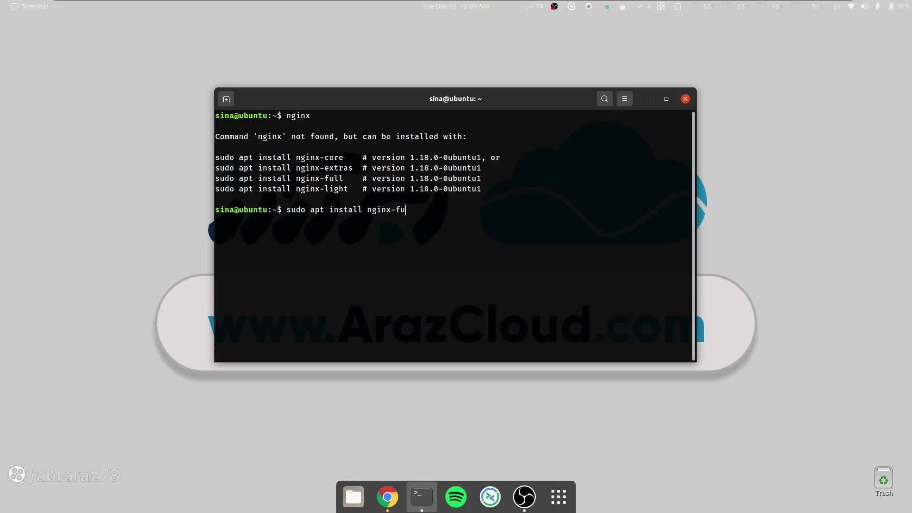The height and width of the screenshot is (513, 912).
Task: Open Files from the dock
Action: pyautogui.click(x=353, y=497)
